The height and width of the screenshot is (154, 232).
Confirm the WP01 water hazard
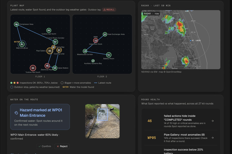pyautogui.click(x=45, y=146)
